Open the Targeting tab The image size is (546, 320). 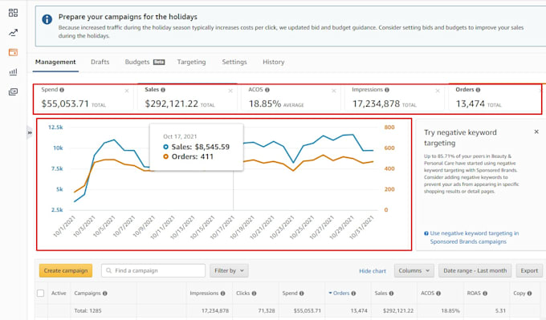(x=191, y=62)
